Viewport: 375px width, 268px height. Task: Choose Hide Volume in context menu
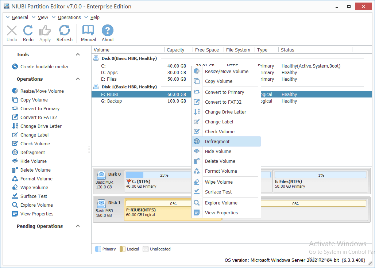click(226, 151)
